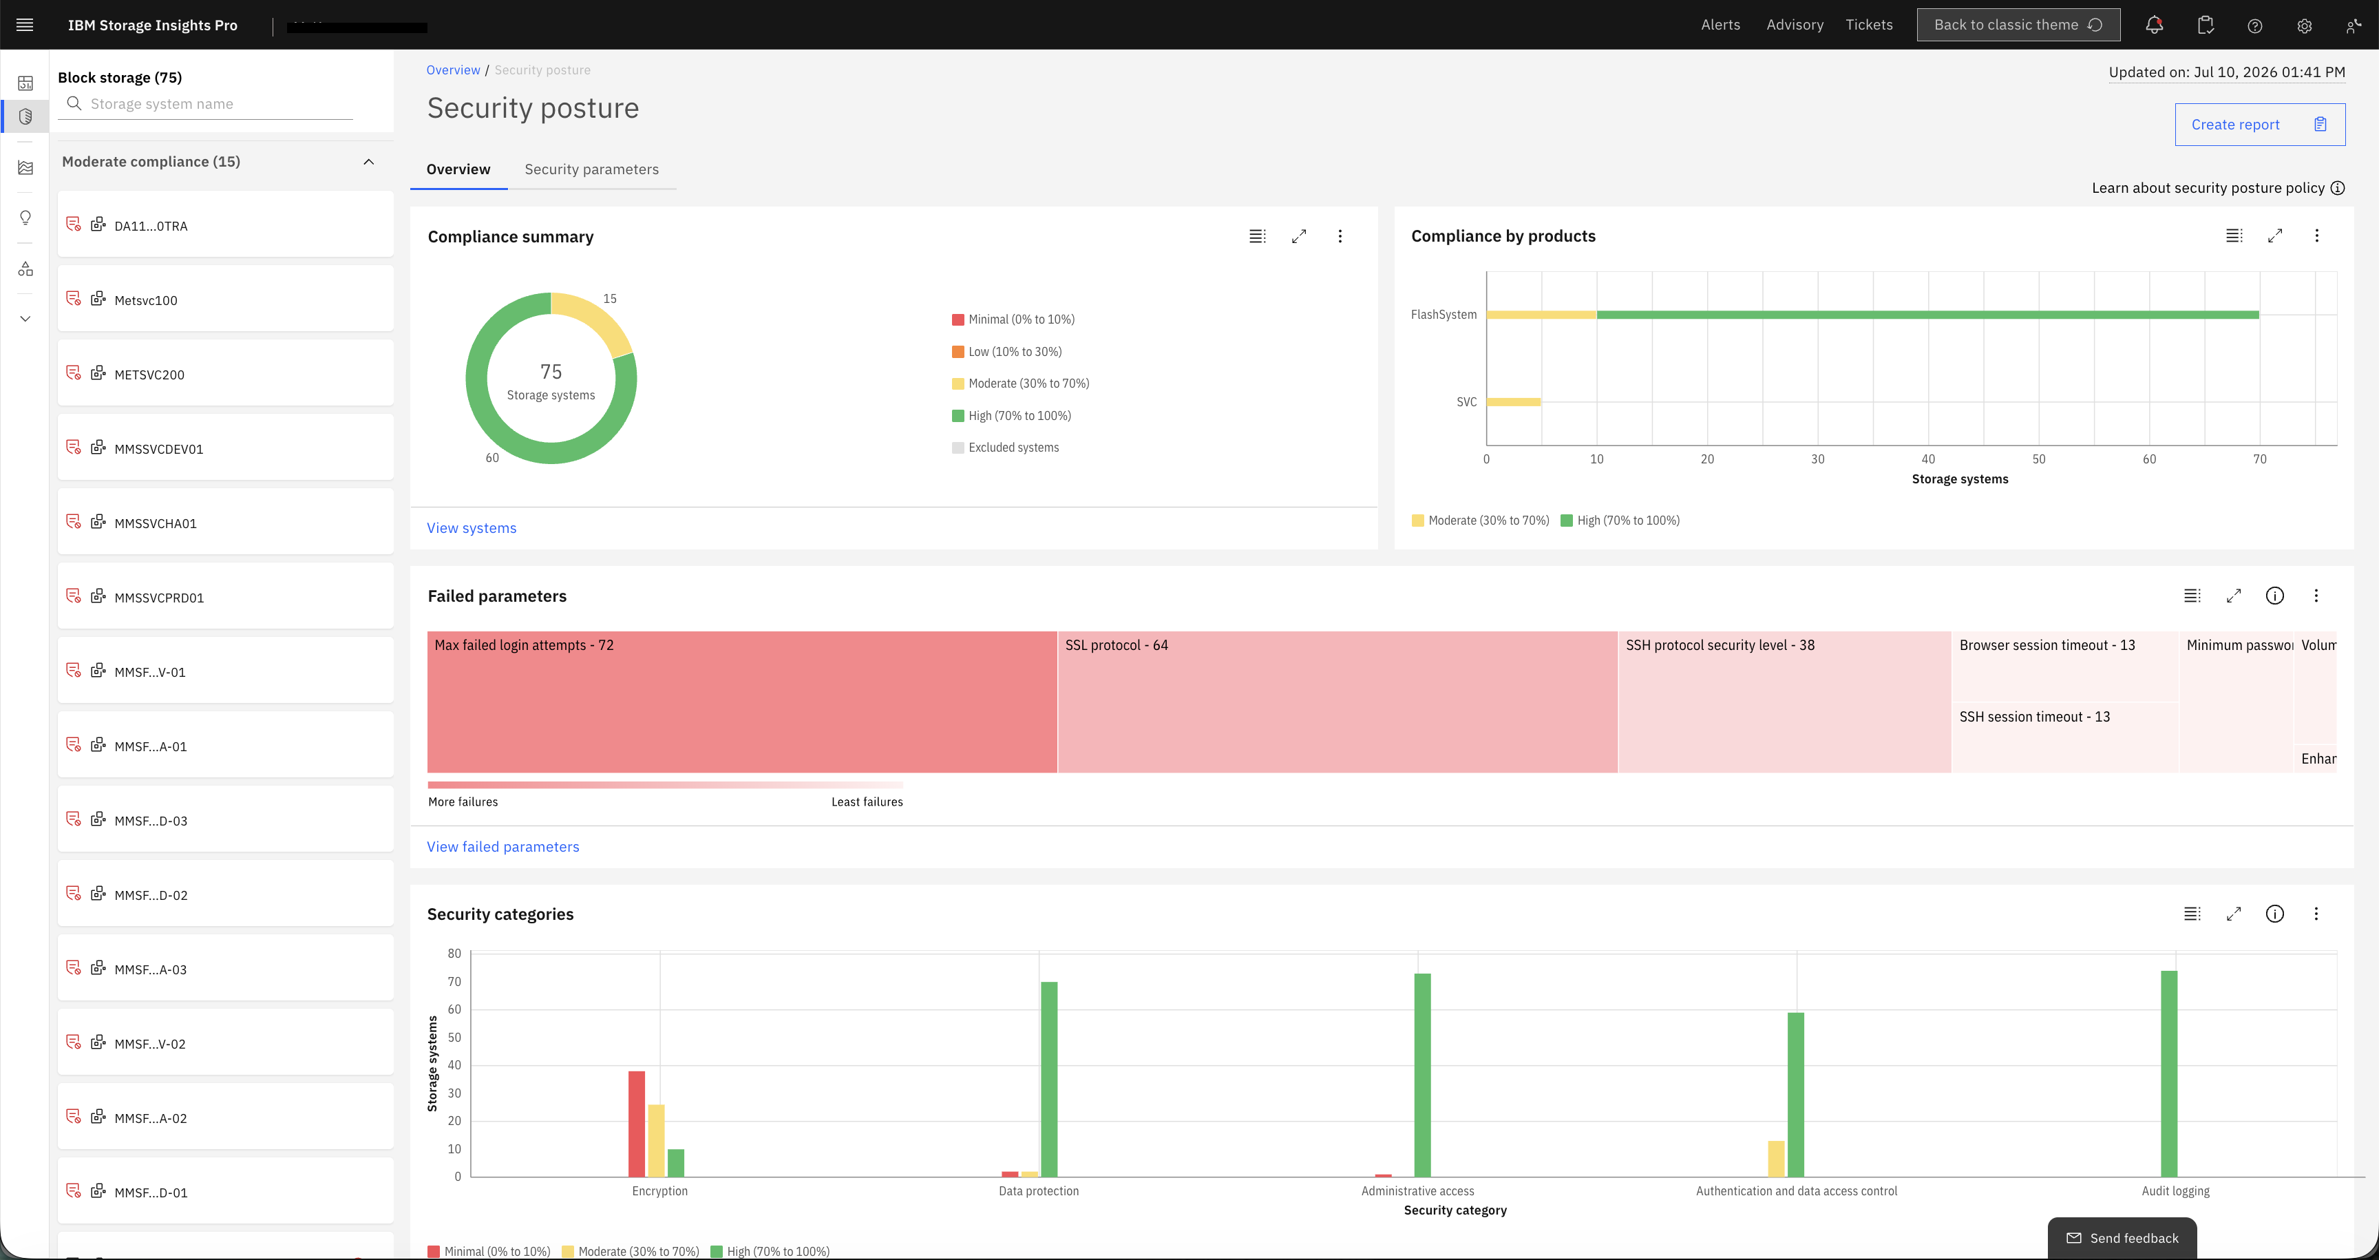This screenshot has height=1260, width=2379.
Task: Open Tickets in the top bar
Action: coord(1869,25)
